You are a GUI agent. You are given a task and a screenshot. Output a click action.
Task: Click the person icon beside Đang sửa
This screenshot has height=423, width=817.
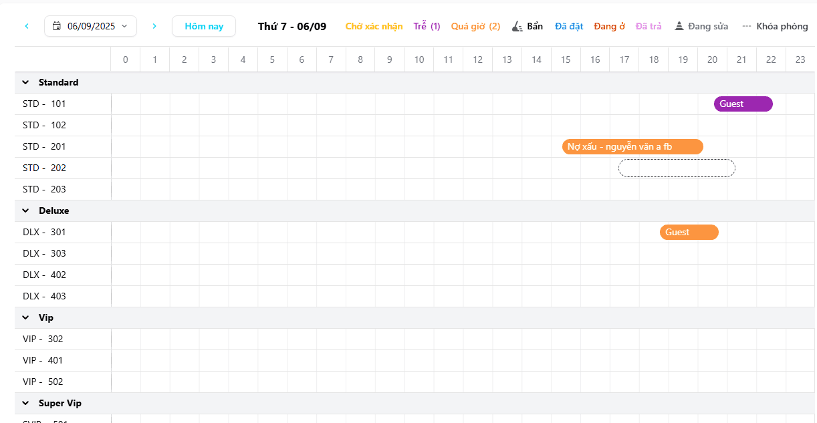click(x=679, y=26)
